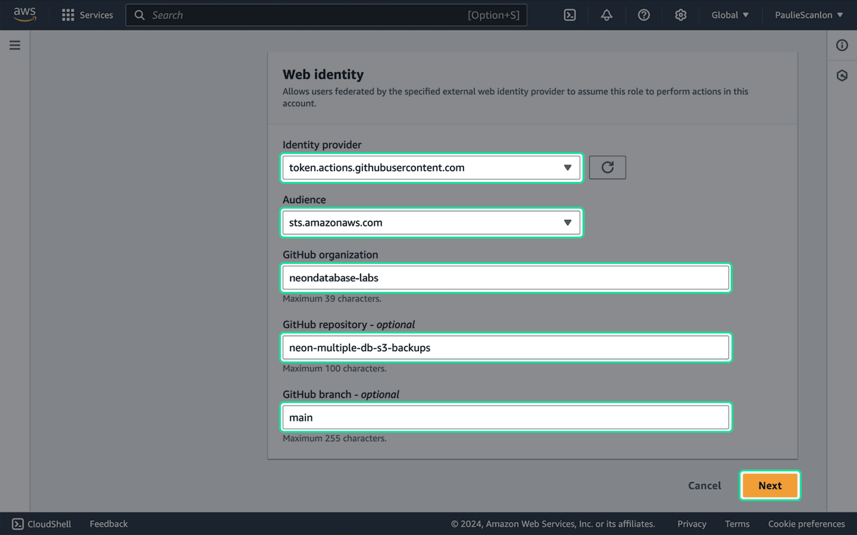Click the second icon in the right sidebar
This screenshot has width=857, height=535.
[x=842, y=75]
